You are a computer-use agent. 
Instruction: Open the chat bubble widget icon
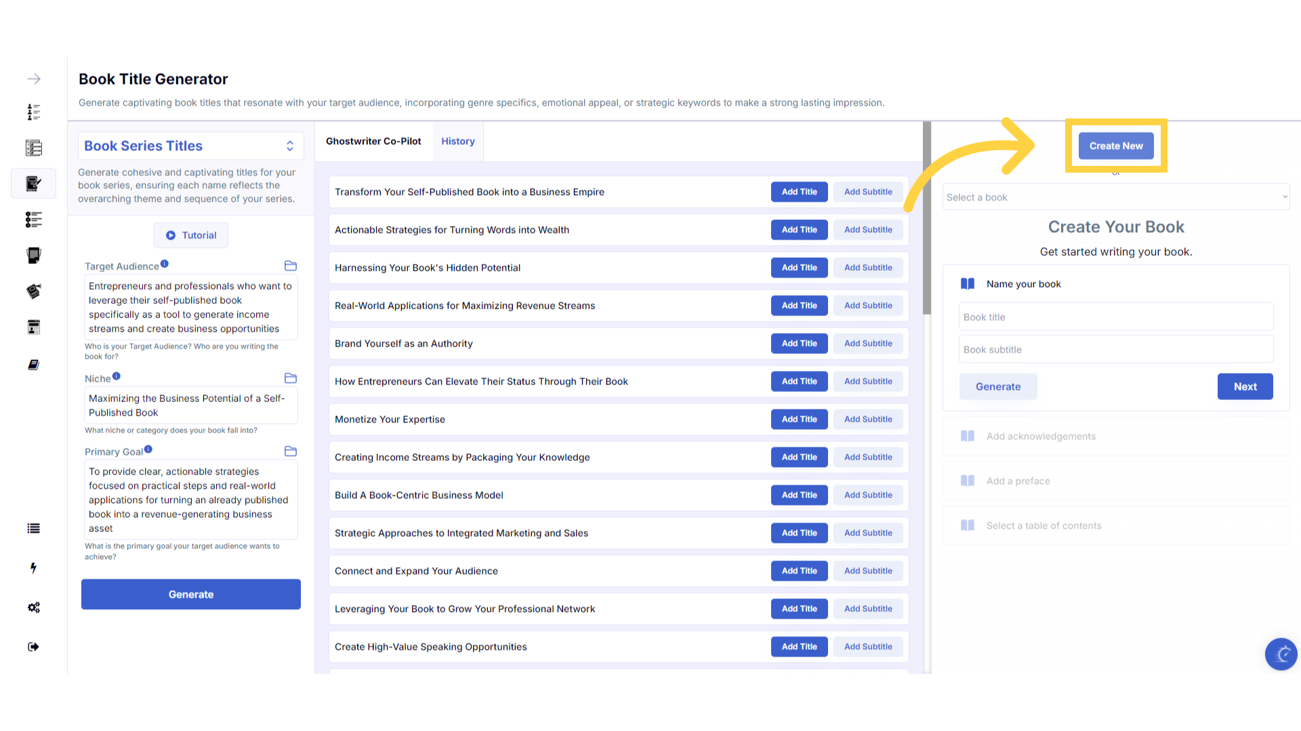point(1281,654)
